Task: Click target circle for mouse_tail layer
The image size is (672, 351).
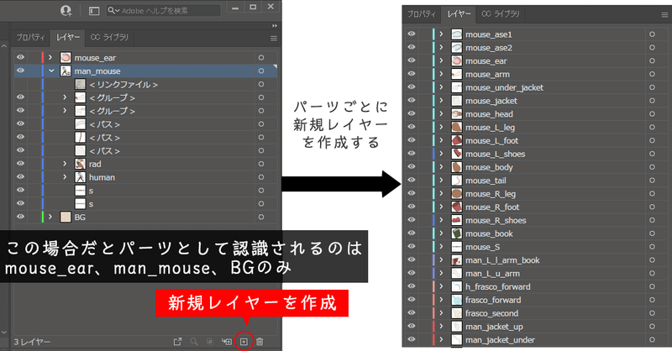Action: 652,181
